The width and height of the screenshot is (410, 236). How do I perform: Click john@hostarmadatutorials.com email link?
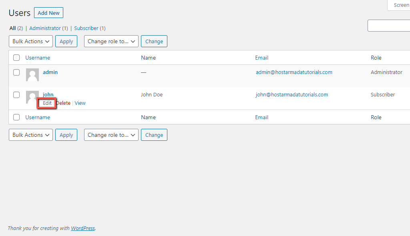(292, 95)
